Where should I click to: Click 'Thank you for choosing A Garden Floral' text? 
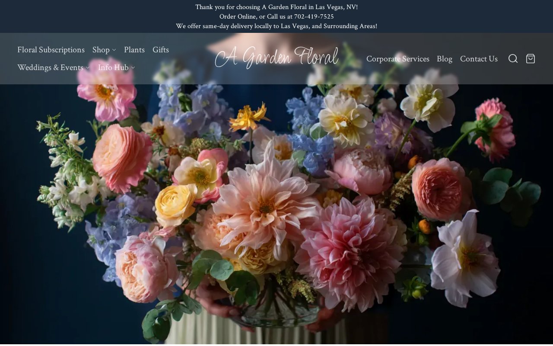[276, 7]
